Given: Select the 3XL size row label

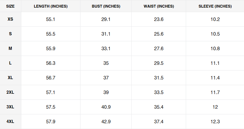Looking at the screenshot, I should point(10,107).
